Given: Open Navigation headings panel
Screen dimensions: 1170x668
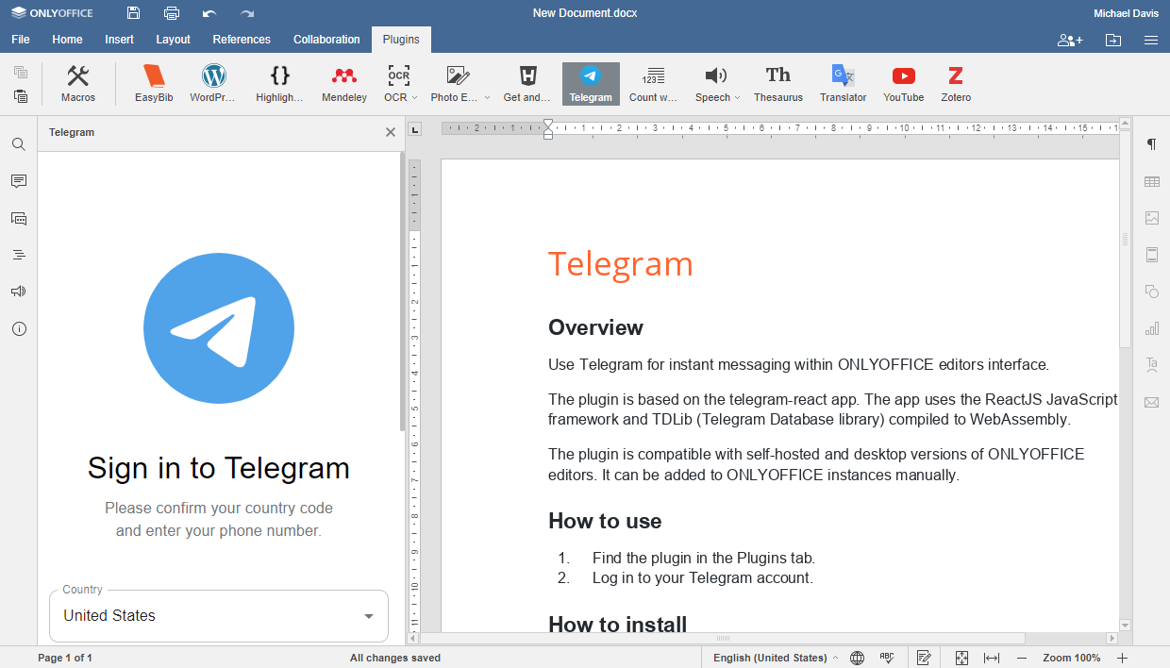Looking at the screenshot, I should coord(19,255).
